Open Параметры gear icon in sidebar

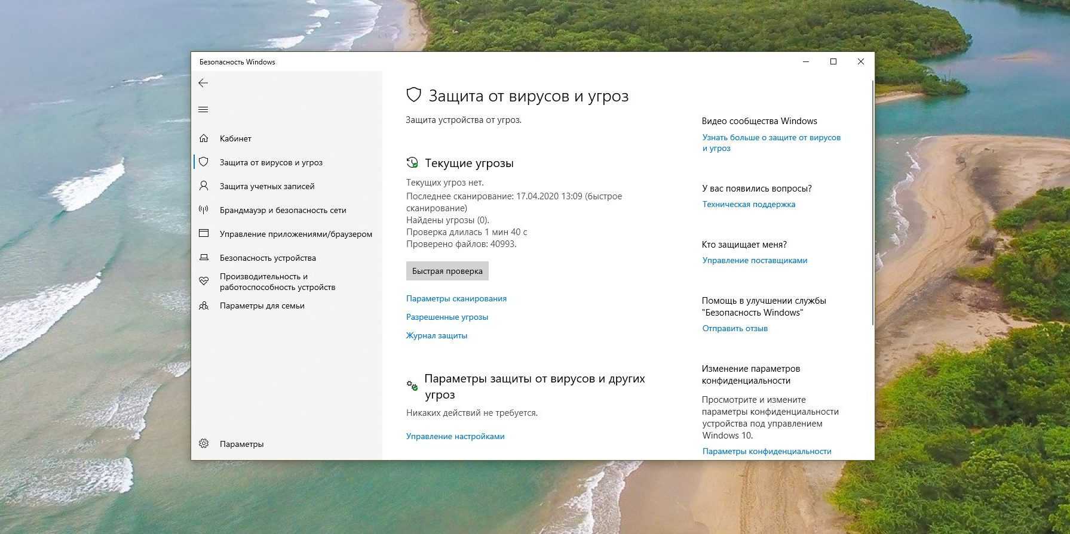pyautogui.click(x=204, y=444)
